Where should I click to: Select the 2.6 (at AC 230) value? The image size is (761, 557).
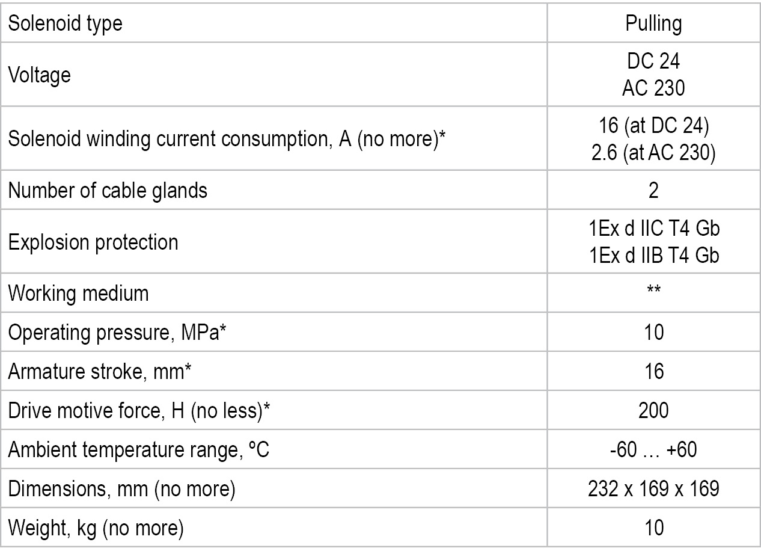click(x=653, y=153)
